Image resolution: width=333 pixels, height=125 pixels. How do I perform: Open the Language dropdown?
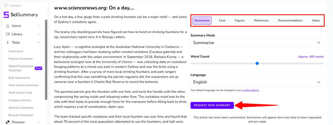click(x=257, y=82)
